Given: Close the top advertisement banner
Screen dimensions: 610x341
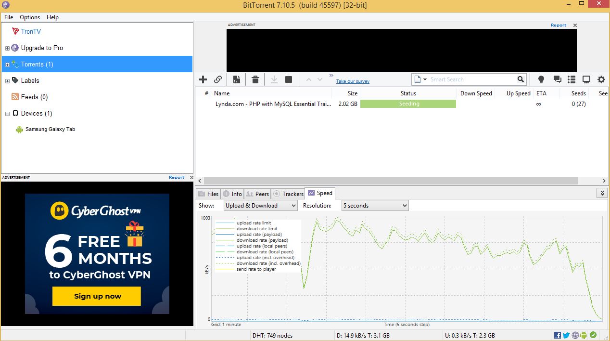Looking at the screenshot, I should (x=575, y=25).
